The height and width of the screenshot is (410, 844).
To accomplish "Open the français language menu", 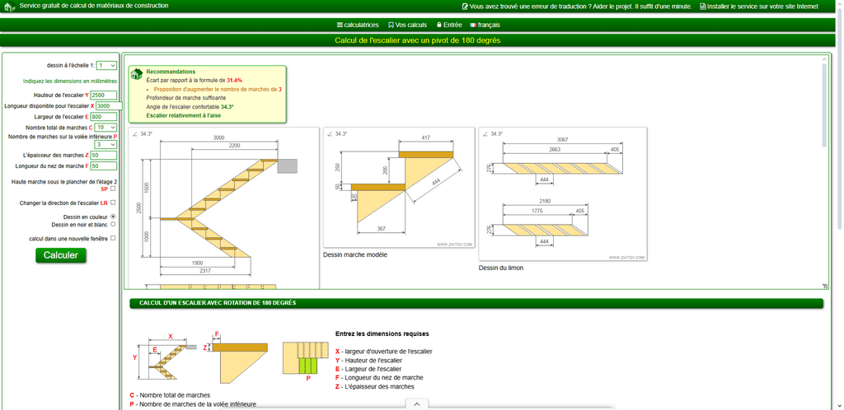I will click(485, 25).
